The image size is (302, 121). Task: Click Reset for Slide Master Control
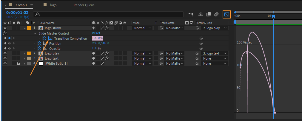[x=96, y=33]
